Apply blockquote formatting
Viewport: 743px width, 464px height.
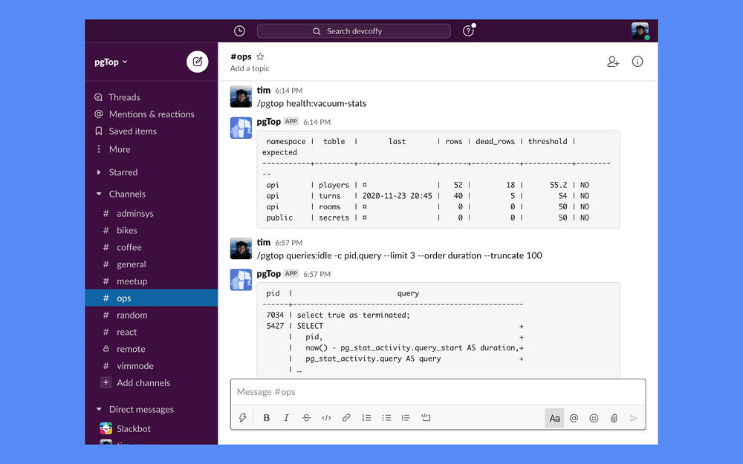coord(406,417)
